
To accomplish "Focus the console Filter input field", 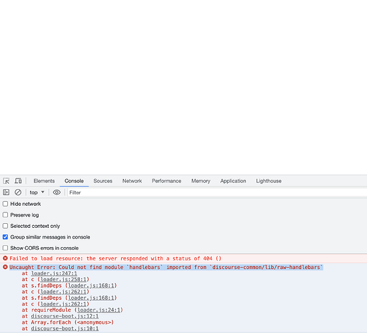I will click(217, 192).
